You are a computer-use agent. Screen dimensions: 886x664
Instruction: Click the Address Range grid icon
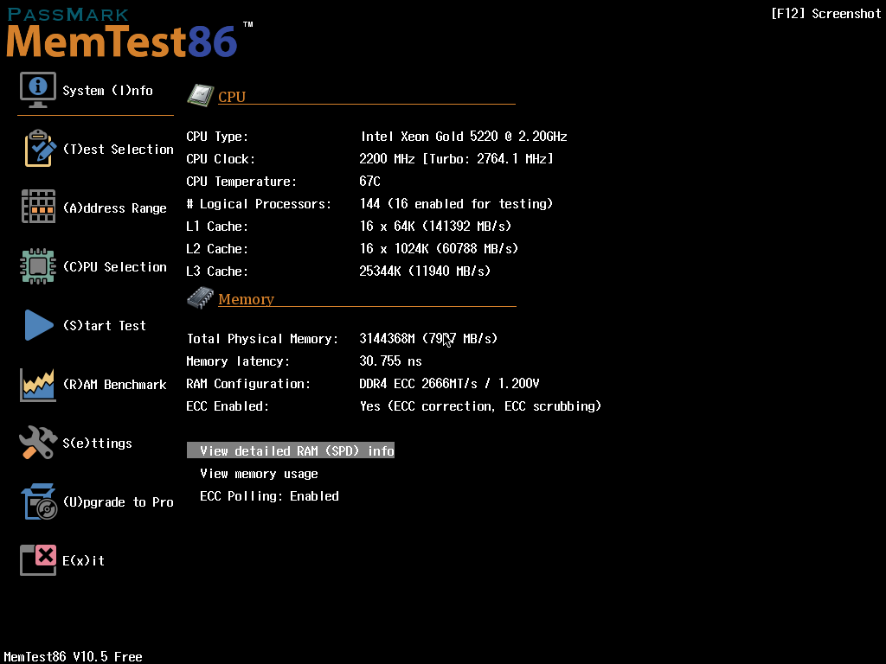38,207
